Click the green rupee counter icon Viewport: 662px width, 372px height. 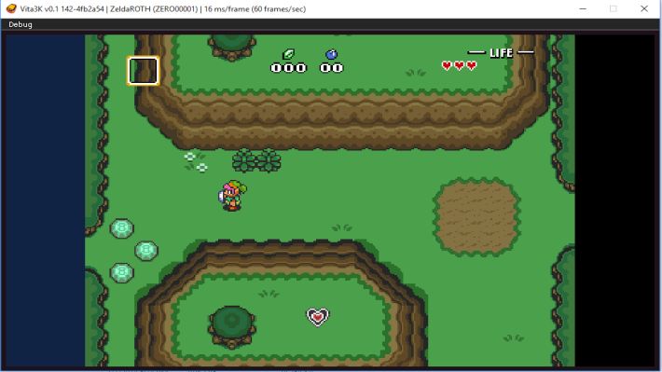(x=288, y=54)
